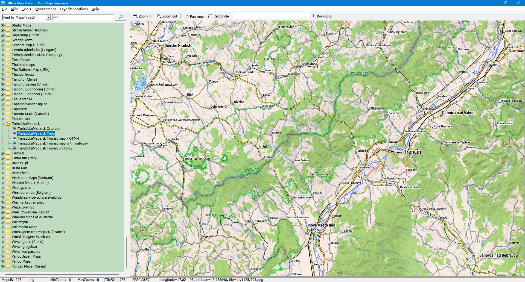Click the Wikimedia Maps folder icon

coord(8,227)
